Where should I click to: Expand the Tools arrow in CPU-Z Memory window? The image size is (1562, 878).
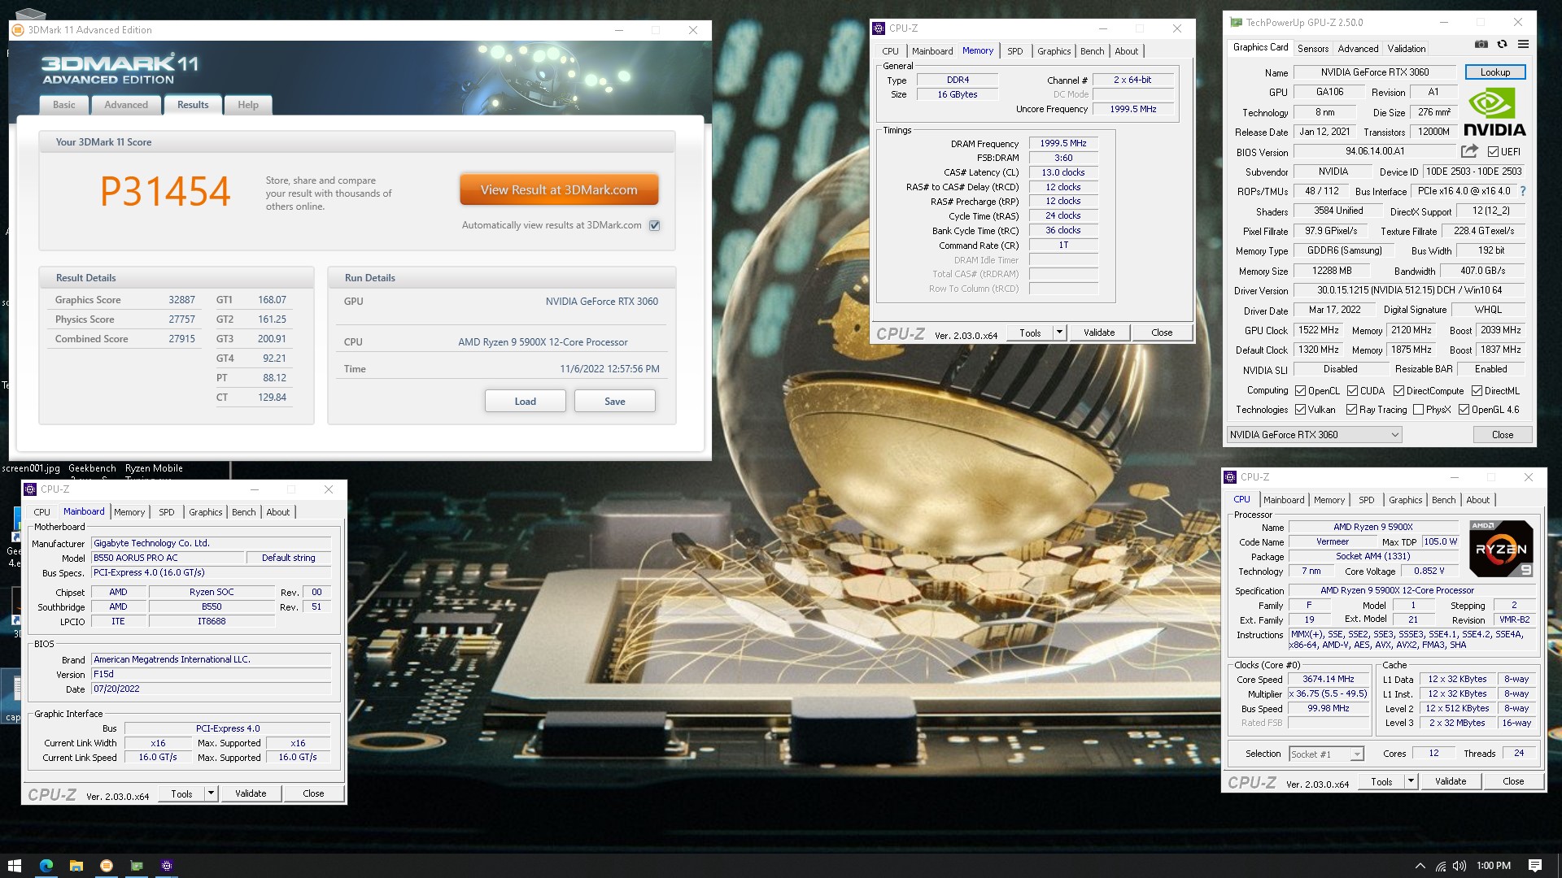[x=1059, y=333]
